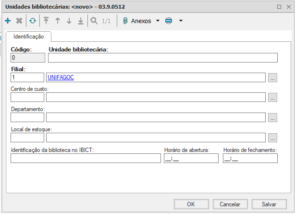Screen dimensions: 295x214
Task: Click the OK button
Action: 191,204
